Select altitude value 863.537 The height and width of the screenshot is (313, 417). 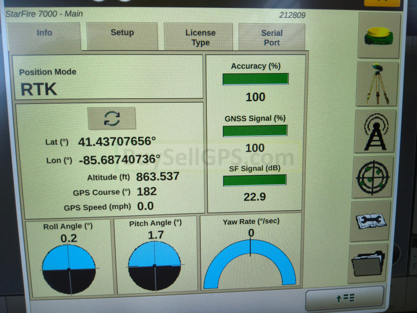158,176
